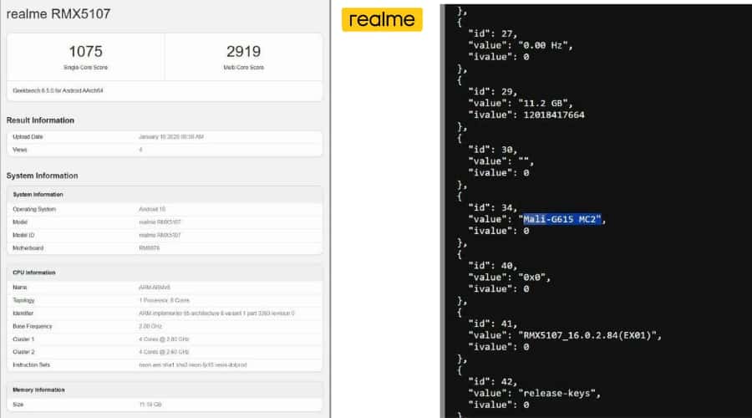Click the JSON line "id": 30
Viewport: 752px width, 418px height.
[x=492, y=150]
